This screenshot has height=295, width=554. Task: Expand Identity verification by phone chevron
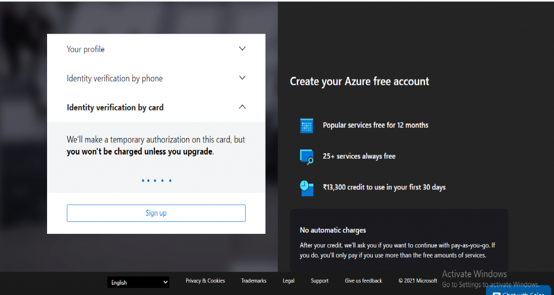point(242,78)
